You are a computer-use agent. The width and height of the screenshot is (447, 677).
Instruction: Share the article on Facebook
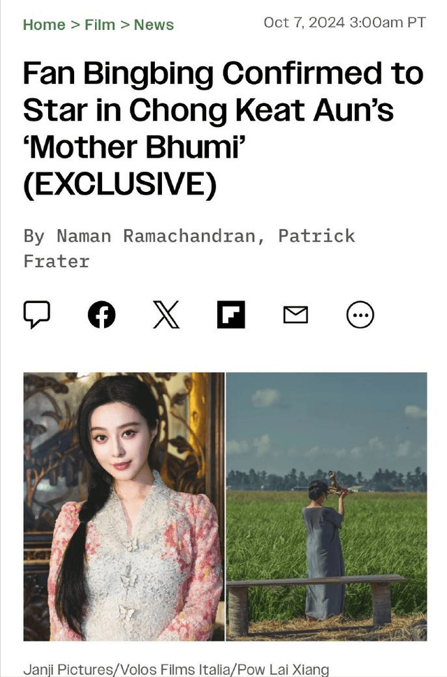[101, 314]
